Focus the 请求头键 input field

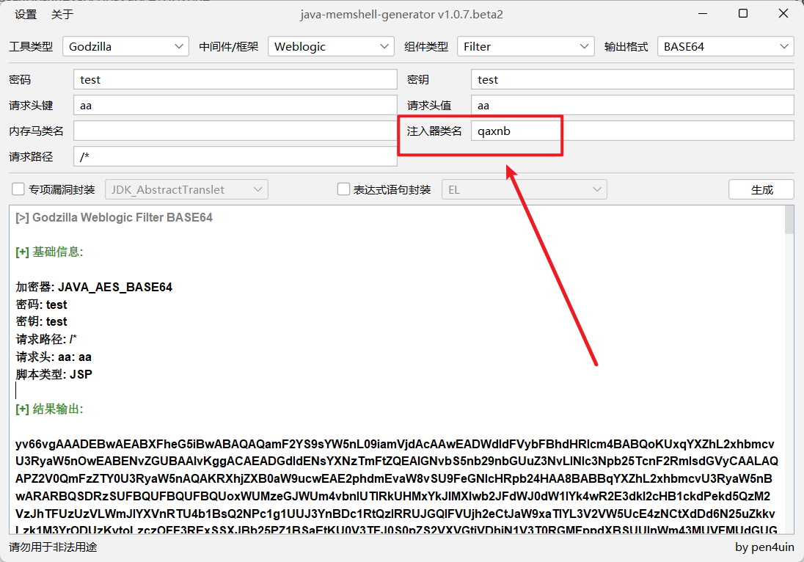click(x=235, y=105)
